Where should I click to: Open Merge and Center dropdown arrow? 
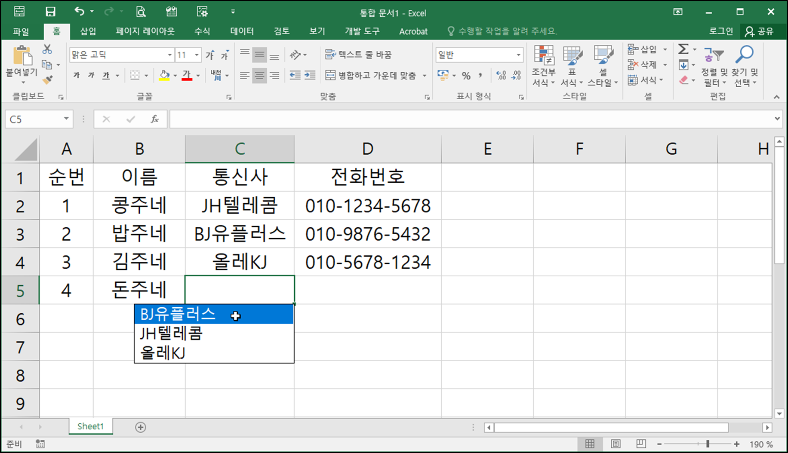pyautogui.click(x=425, y=76)
